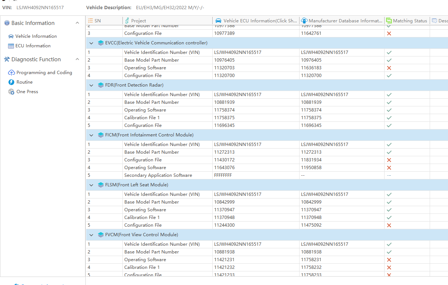Select EVCC Operating Software red mismatch mark
The width and height of the screenshot is (448, 285).
389,68
